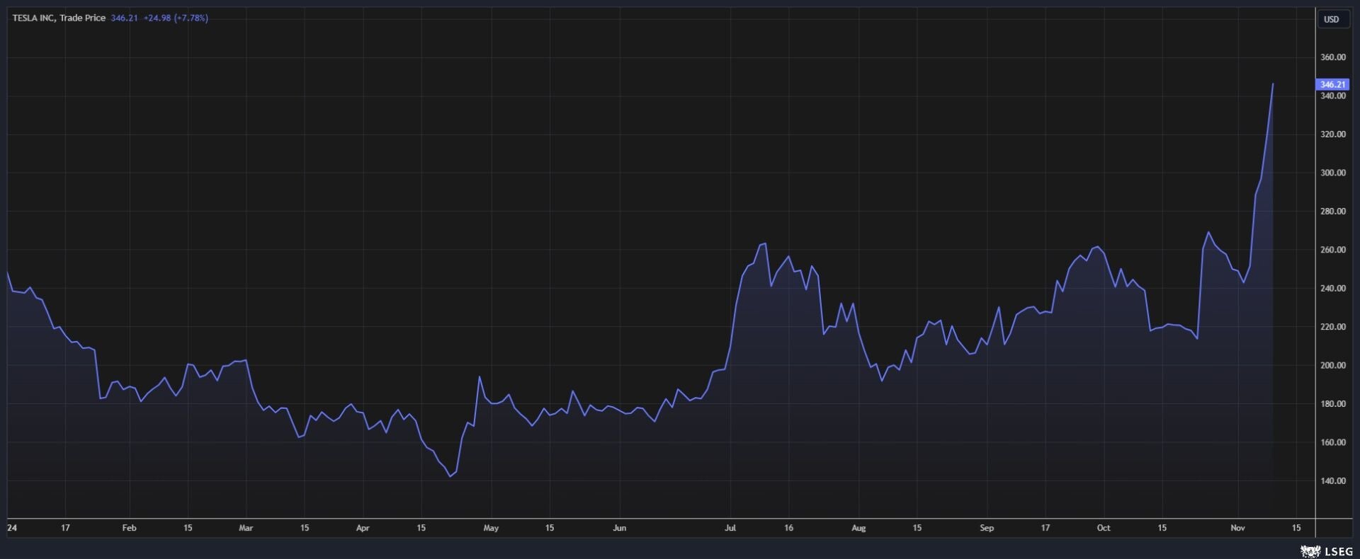Click the 346.21 value beside the chart title
This screenshot has width=1360, height=559.
[124, 18]
